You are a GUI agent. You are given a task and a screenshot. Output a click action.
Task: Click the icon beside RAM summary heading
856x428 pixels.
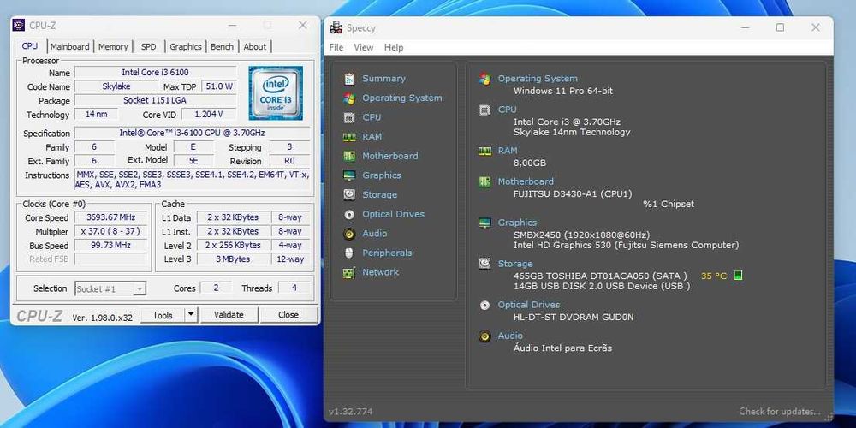coord(484,152)
